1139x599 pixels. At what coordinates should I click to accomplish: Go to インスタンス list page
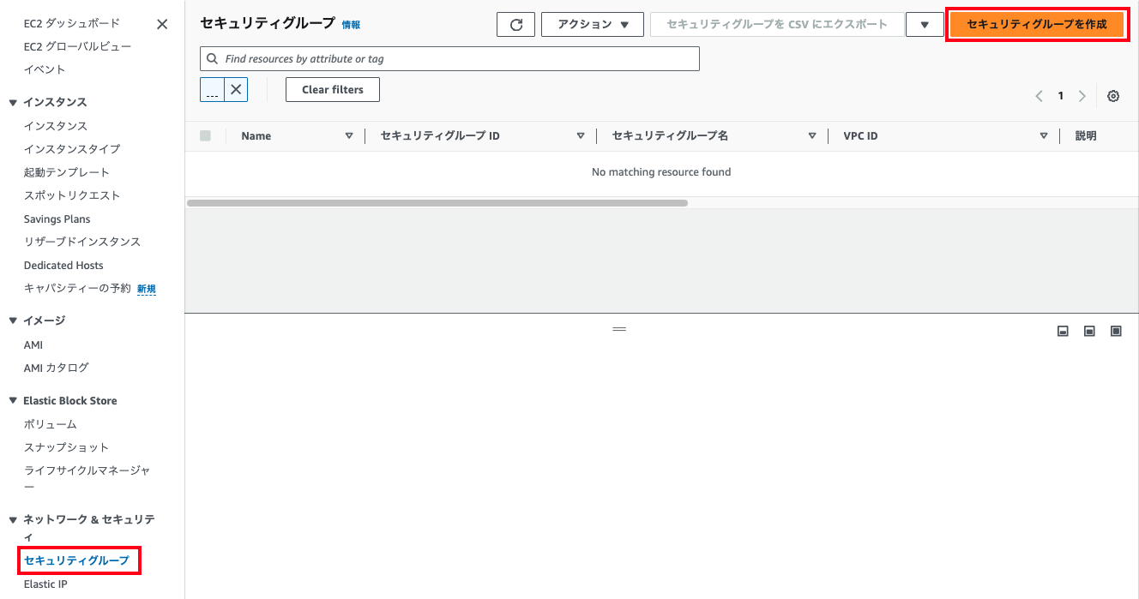click(56, 126)
